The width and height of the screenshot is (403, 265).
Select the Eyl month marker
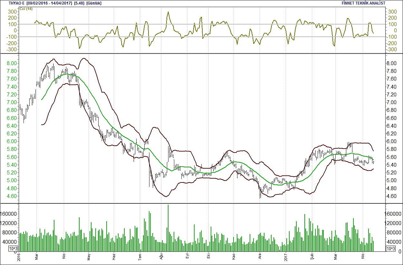pos(187,257)
